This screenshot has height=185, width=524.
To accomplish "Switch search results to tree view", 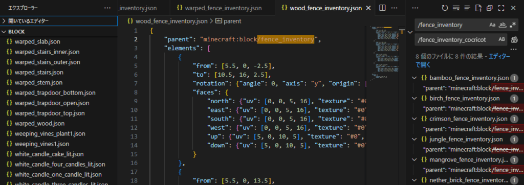I will click(x=467, y=8).
